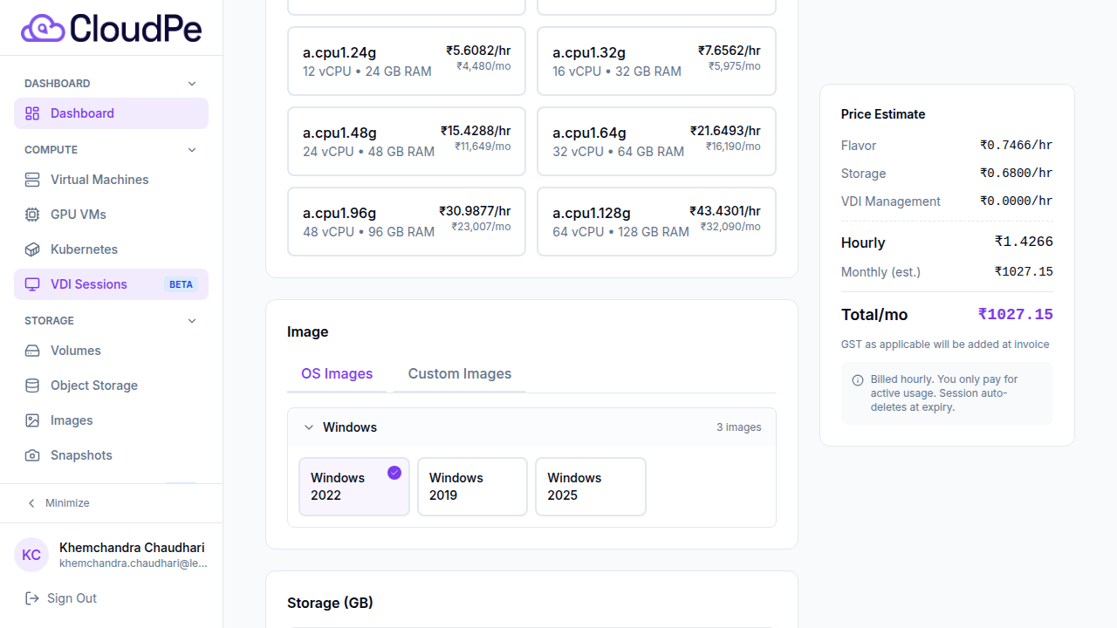Collapse the Windows images group
The height and width of the screenshot is (628, 1117).
pos(309,427)
